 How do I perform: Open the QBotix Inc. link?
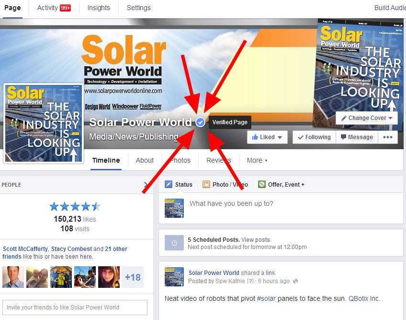click(364, 298)
